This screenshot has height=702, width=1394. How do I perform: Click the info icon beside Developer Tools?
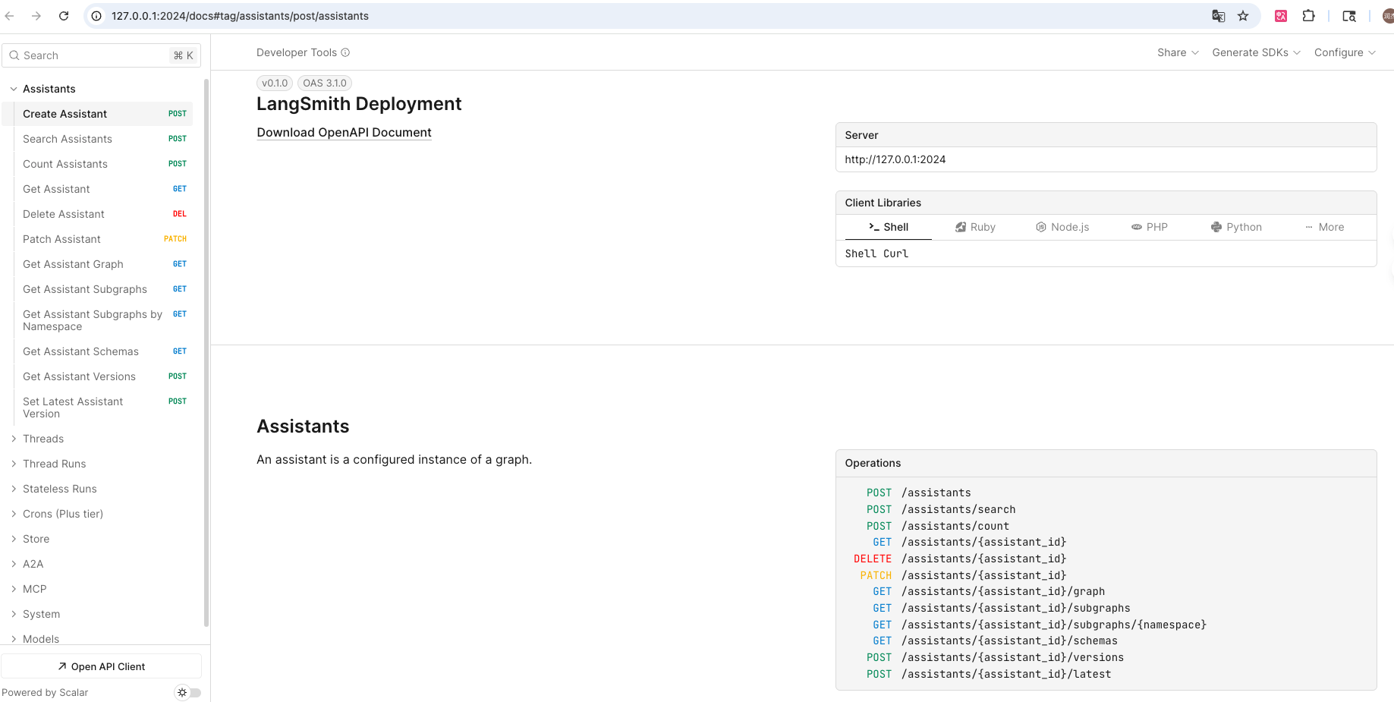(345, 52)
